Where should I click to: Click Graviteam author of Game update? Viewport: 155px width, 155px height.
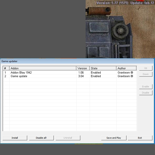point(125,76)
